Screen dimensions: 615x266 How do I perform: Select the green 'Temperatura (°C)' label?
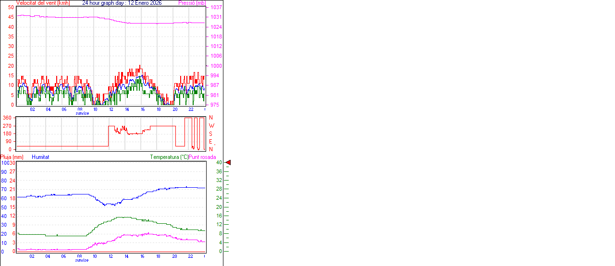pyautogui.click(x=169, y=157)
